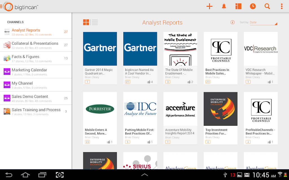Select Sales Training and Process channel

pos(36,111)
